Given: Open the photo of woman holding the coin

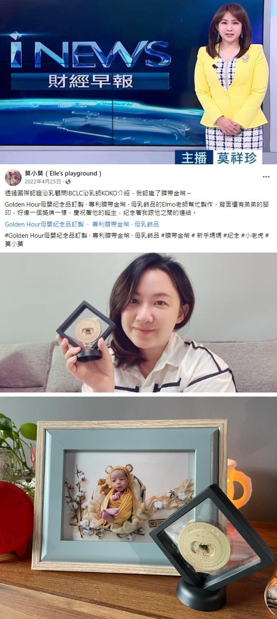Looking at the screenshot, I should tap(138, 322).
